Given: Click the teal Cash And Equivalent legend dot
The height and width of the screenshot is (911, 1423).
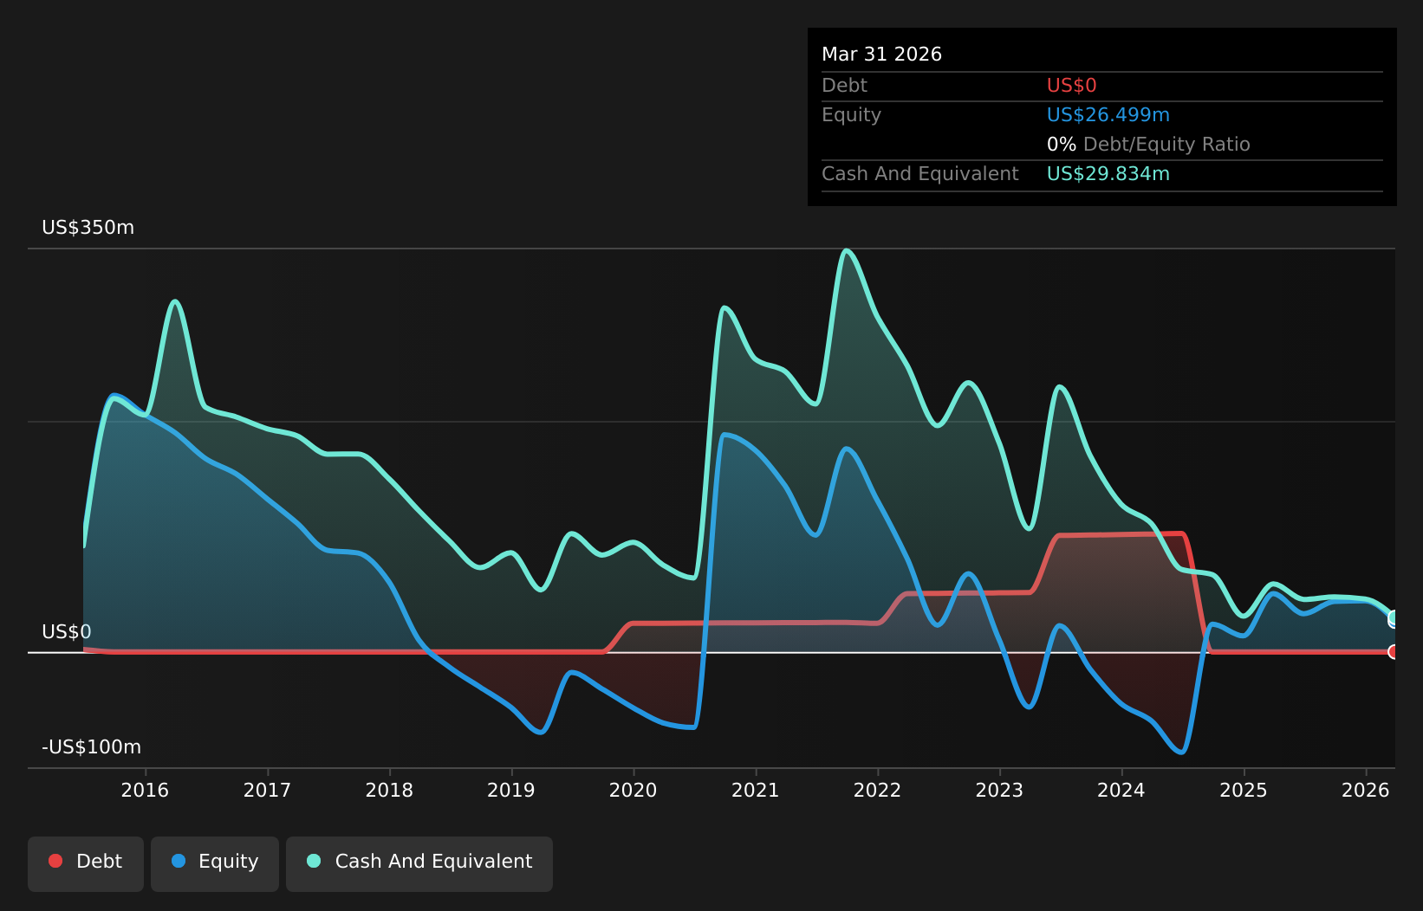Looking at the screenshot, I should coord(314,861).
